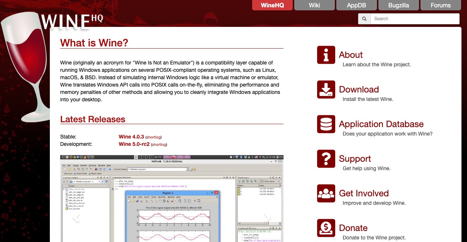
Task: Visit the Support heading link
Action: click(355, 159)
